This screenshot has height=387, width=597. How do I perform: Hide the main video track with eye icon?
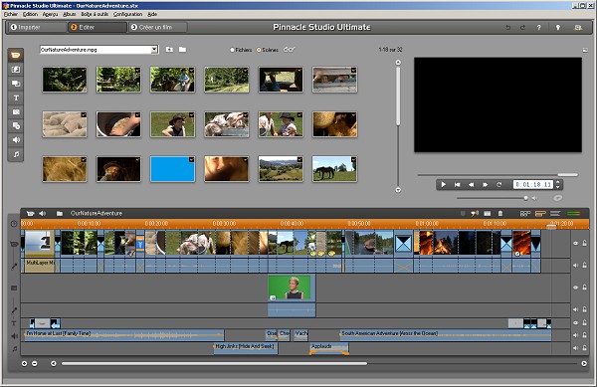point(576,243)
